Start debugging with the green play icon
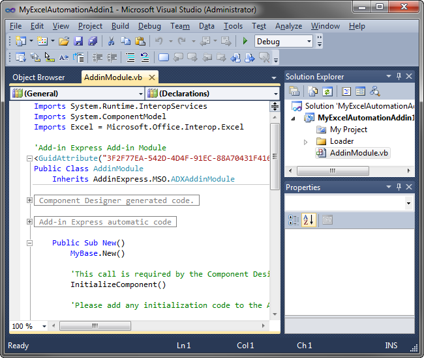The height and width of the screenshot is (358, 424). tap(245, 41)
